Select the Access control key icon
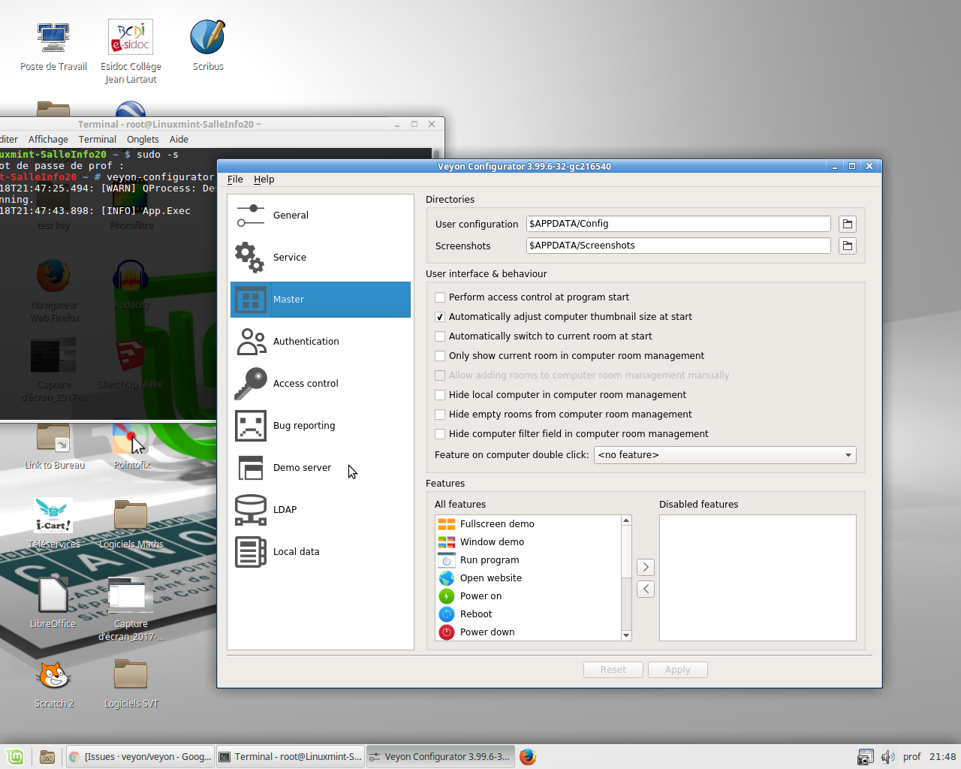Screen dimensions: 961x769 250,383
